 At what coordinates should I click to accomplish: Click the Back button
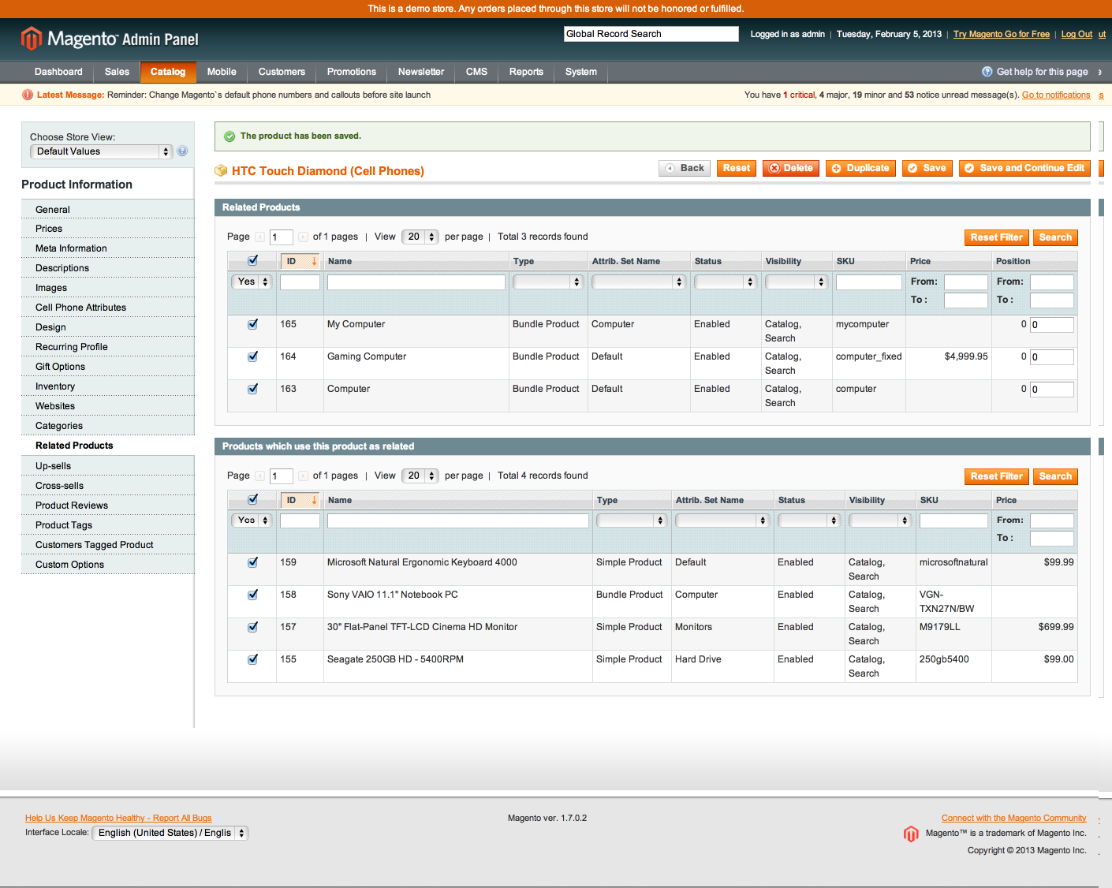[x=685, y=168]
